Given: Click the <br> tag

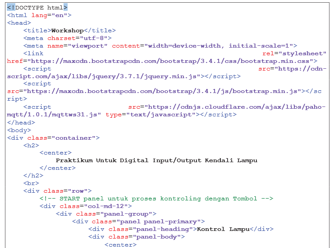Looking at the screenshot, I should click(31, 183).
